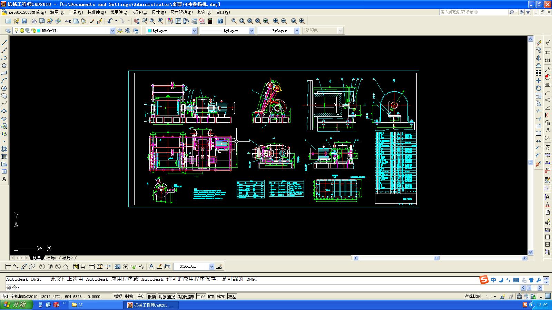552x310 pixels.
Task: Select the multiline Text 'A' tool
Action: [x=4, y=179]
